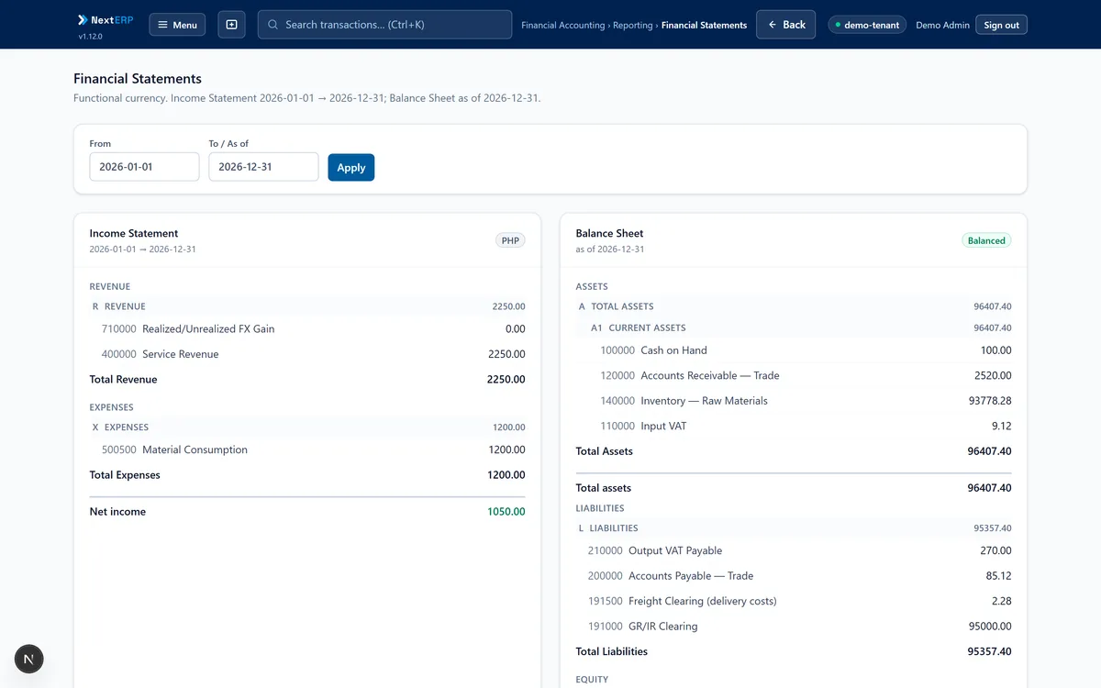
Task: Click Demo Admin user name
Action: [x=942, y=25]
